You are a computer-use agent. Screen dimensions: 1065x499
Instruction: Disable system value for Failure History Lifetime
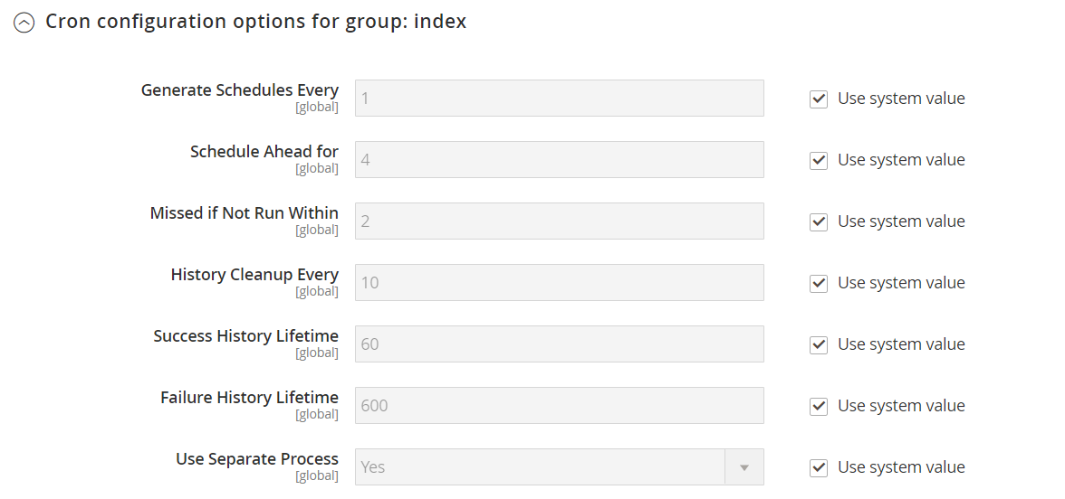coord(819,406)
